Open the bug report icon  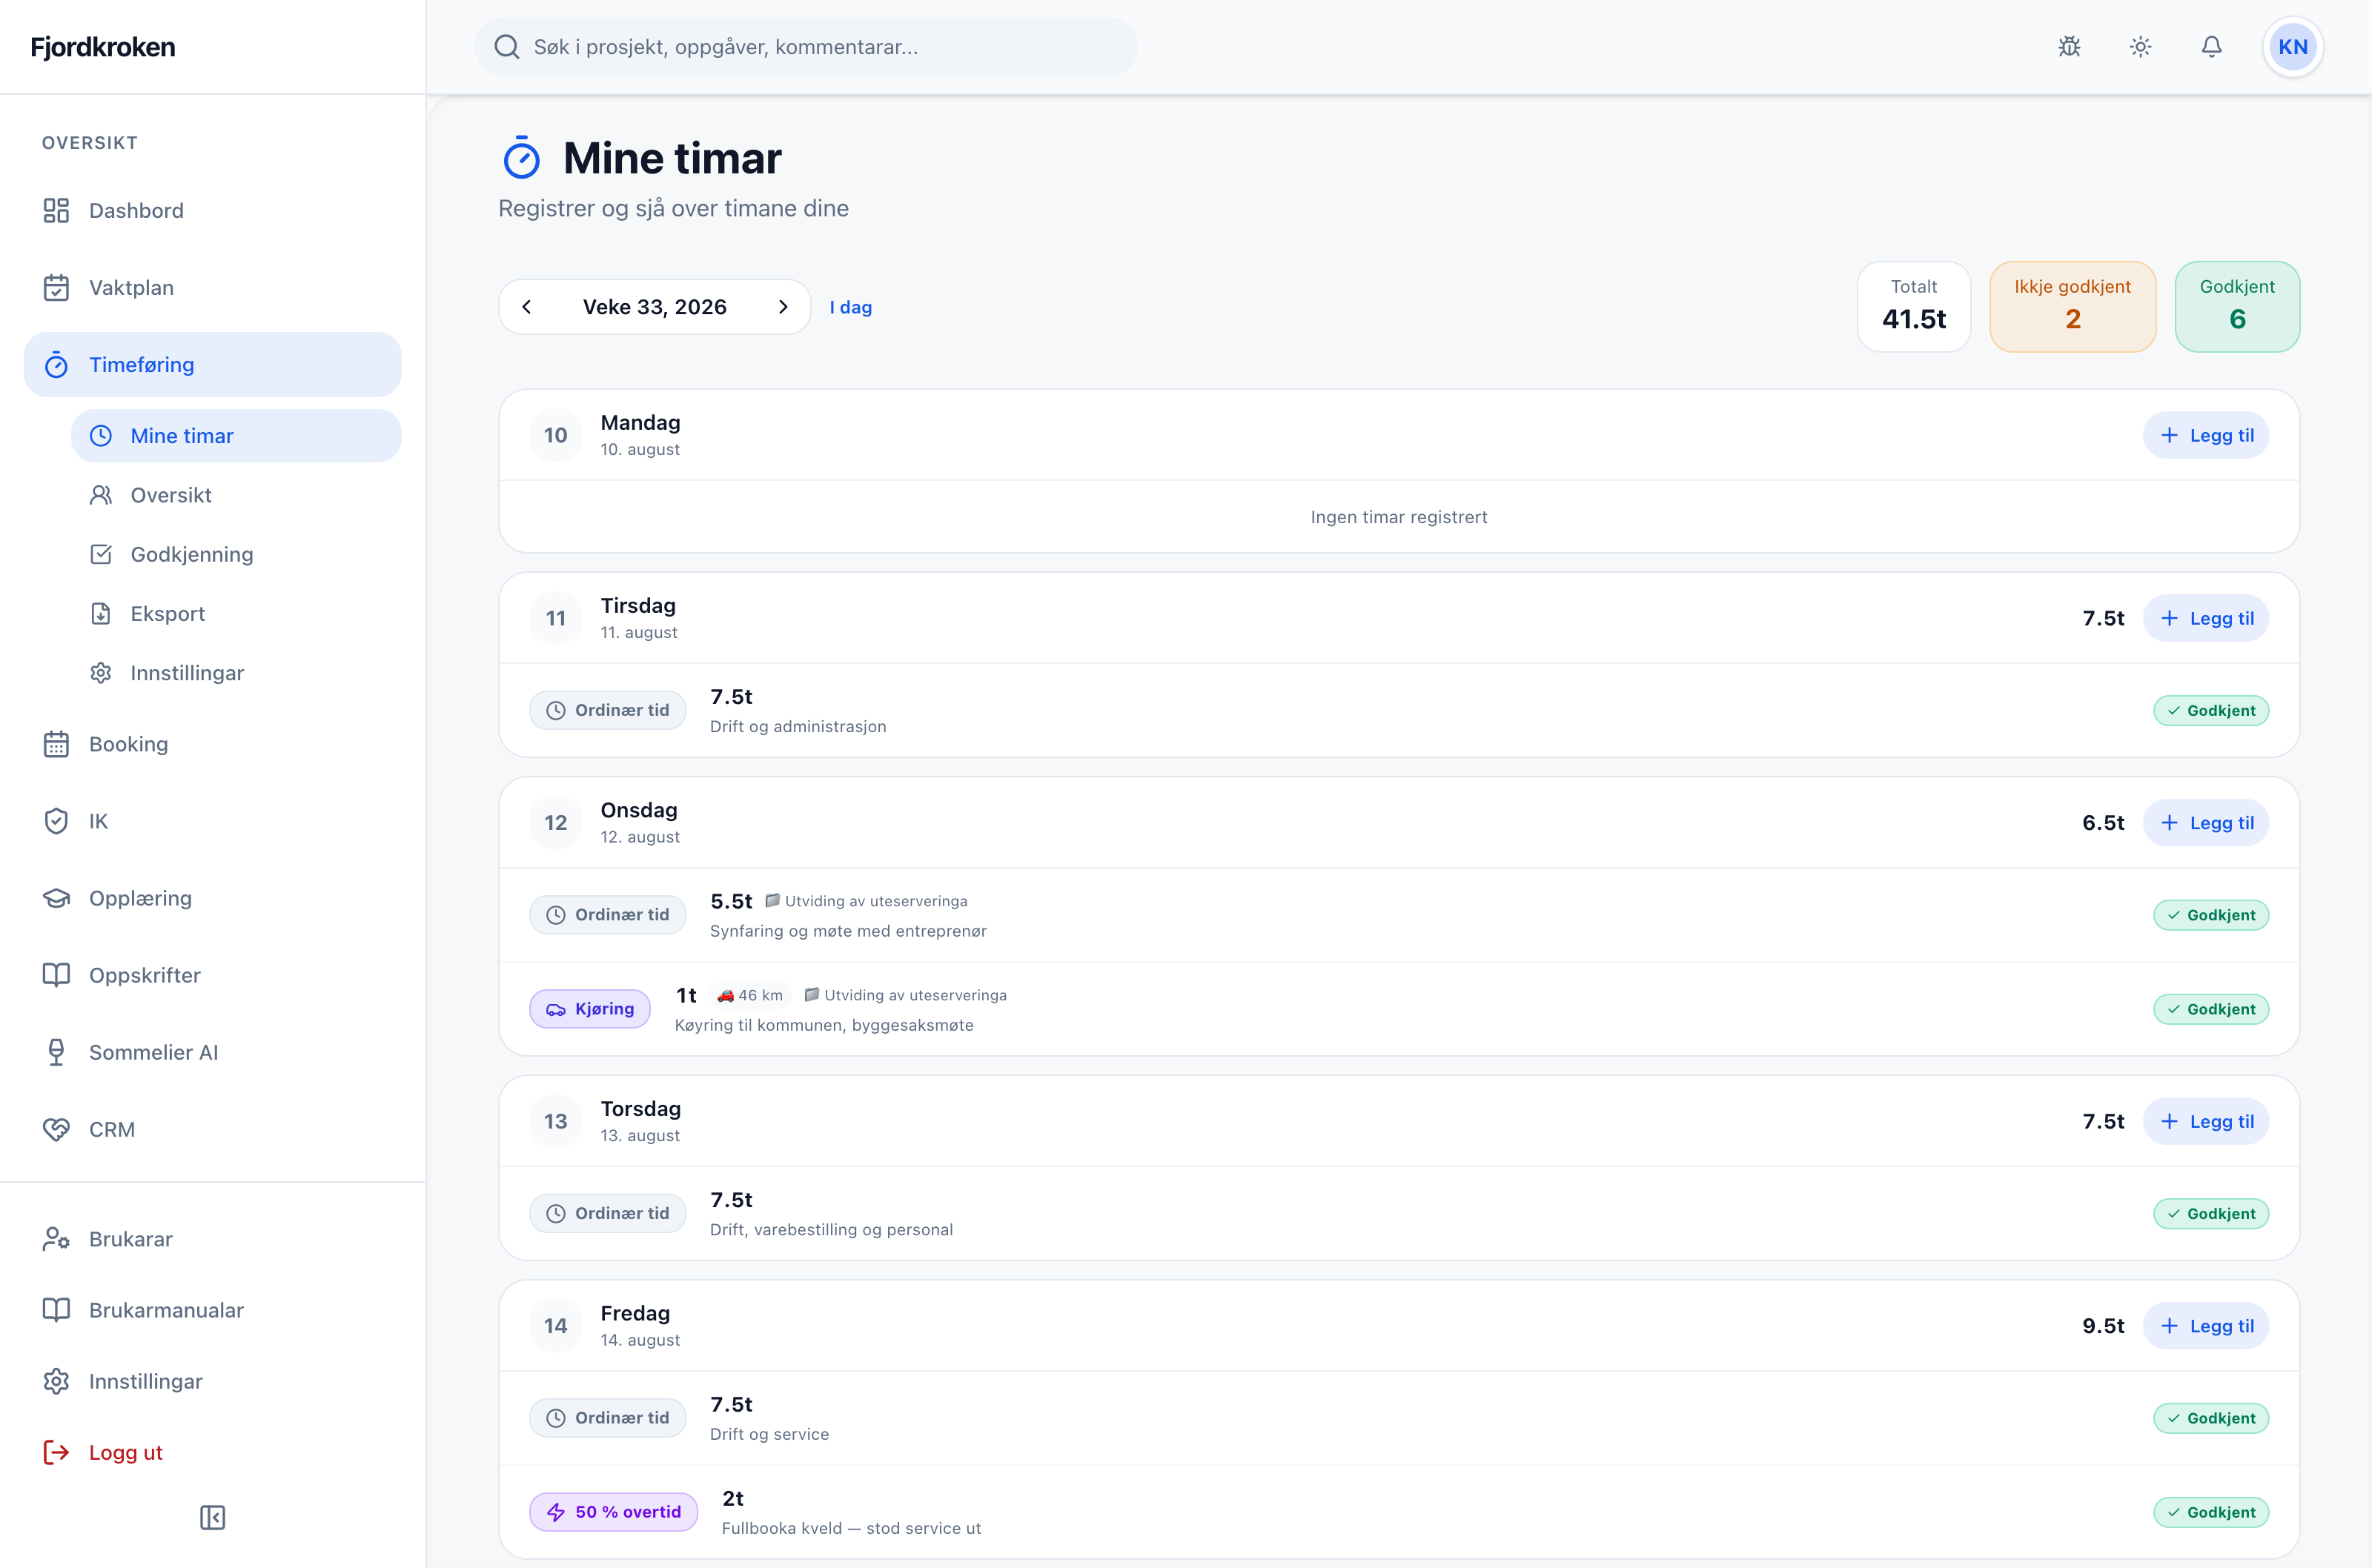pos(2069,47)
